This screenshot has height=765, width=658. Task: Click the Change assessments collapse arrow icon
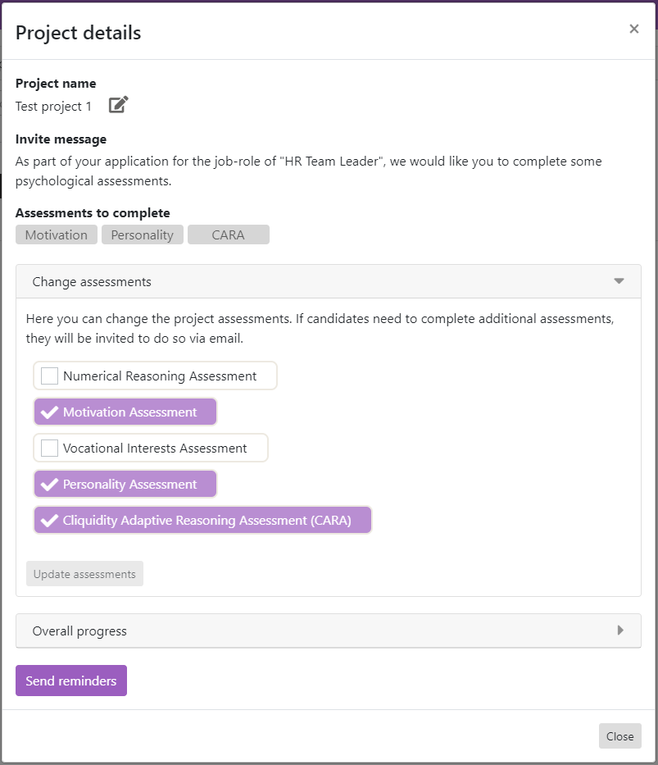pyautogui.click(x=619, y=281)
